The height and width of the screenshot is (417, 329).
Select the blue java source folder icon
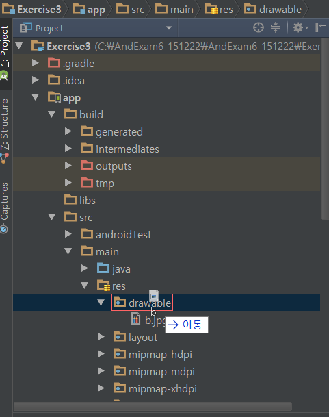pyautogui.click(x=103, y=268)
